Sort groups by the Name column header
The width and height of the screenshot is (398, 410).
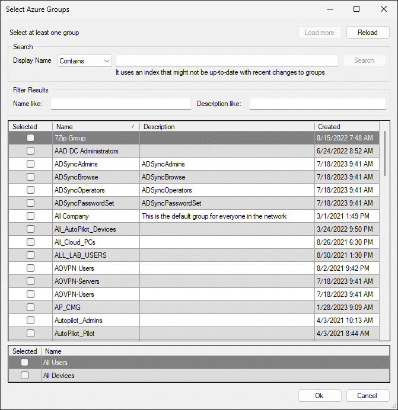pos(95,127)
